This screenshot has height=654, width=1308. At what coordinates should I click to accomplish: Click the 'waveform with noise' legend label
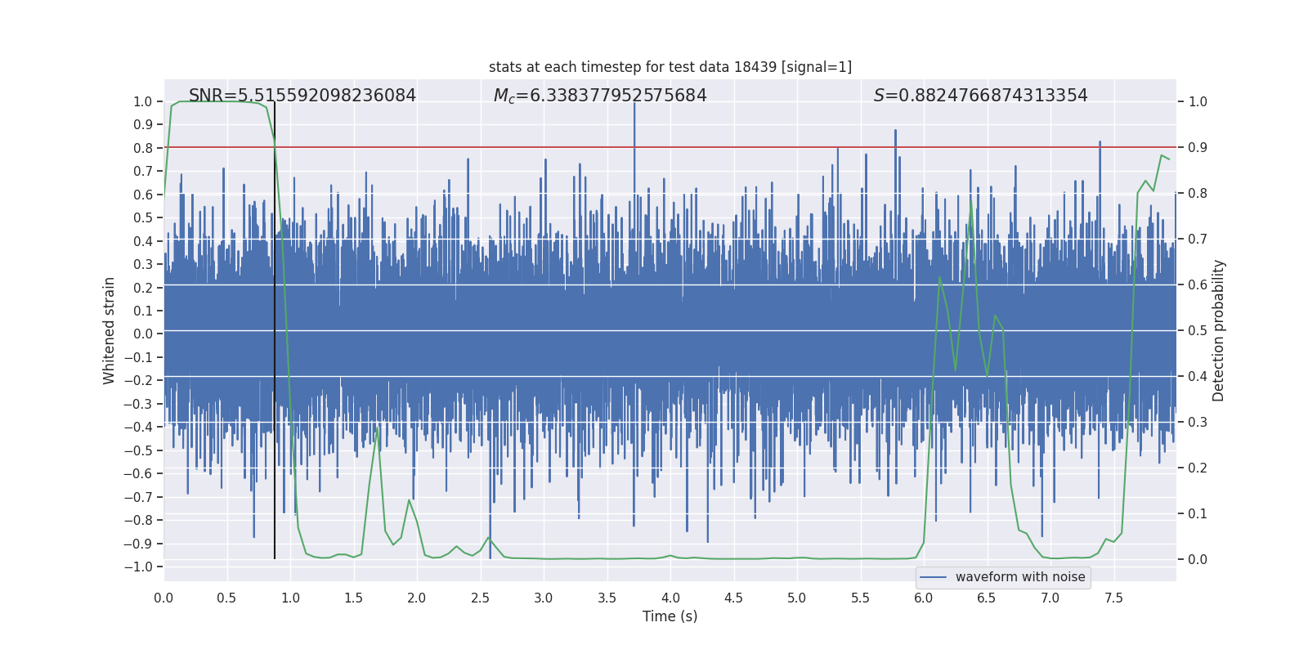pos(1019,577)
